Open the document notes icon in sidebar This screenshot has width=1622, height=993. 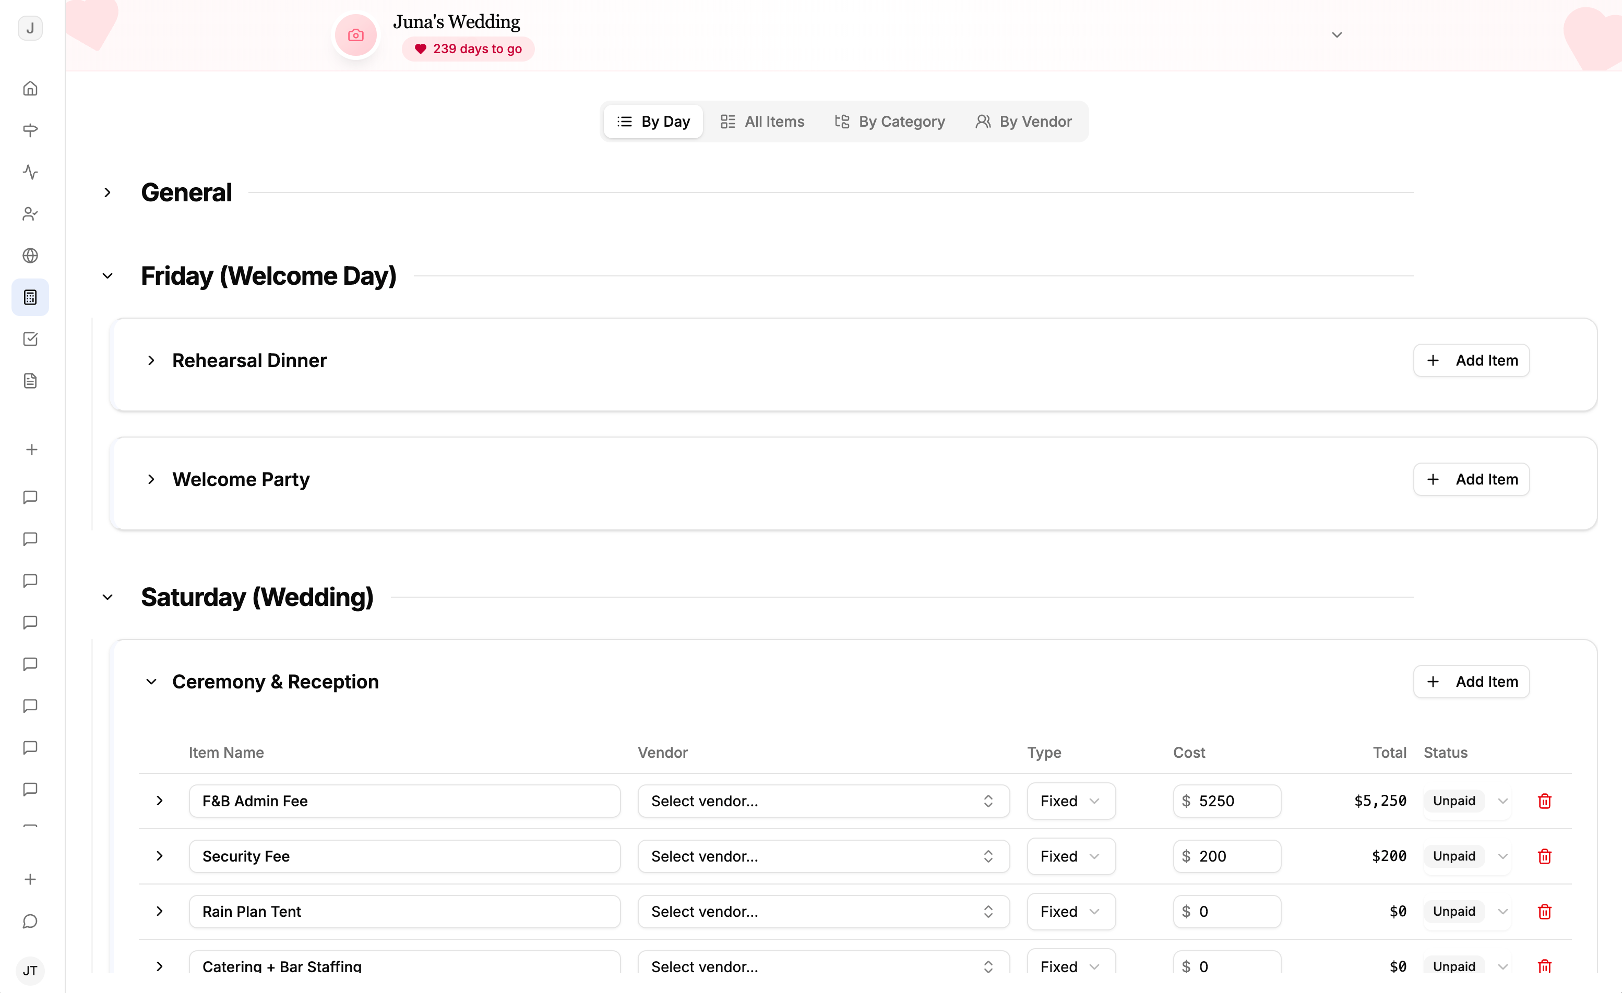(30, 380)
